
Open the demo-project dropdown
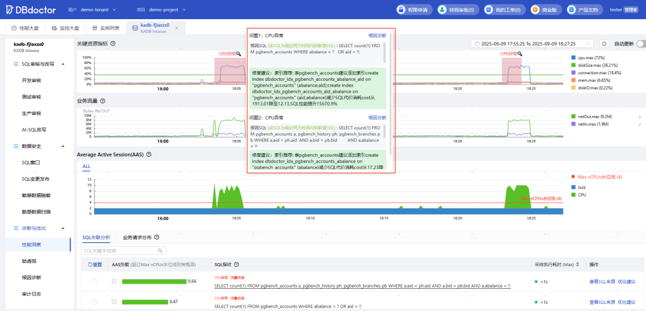(167, 10)
